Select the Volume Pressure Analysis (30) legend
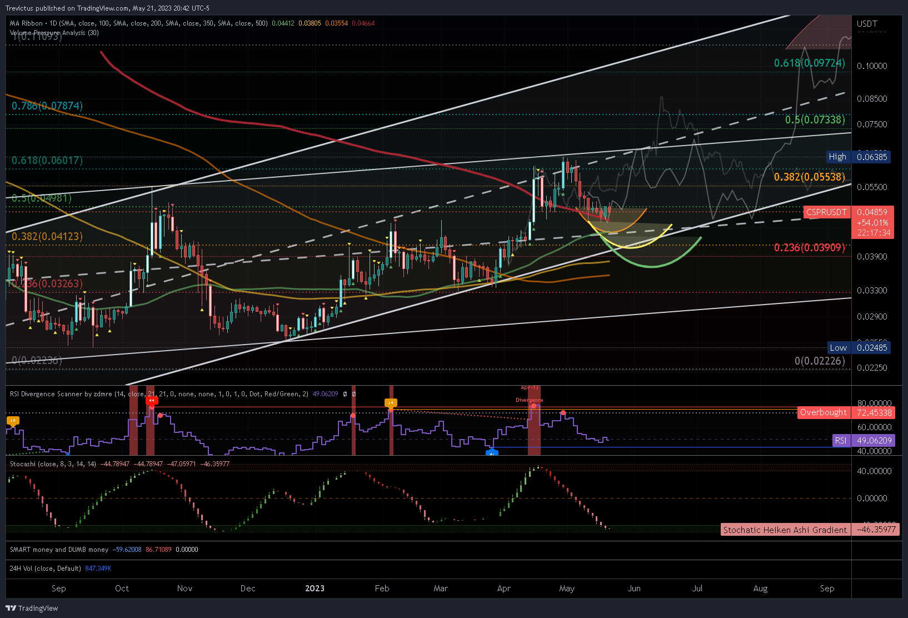 (54, 33)
